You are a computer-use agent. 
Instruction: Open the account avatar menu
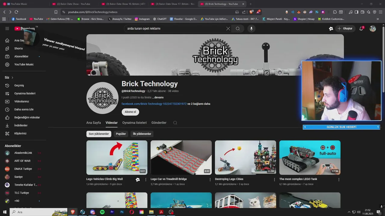click(373, 28)
